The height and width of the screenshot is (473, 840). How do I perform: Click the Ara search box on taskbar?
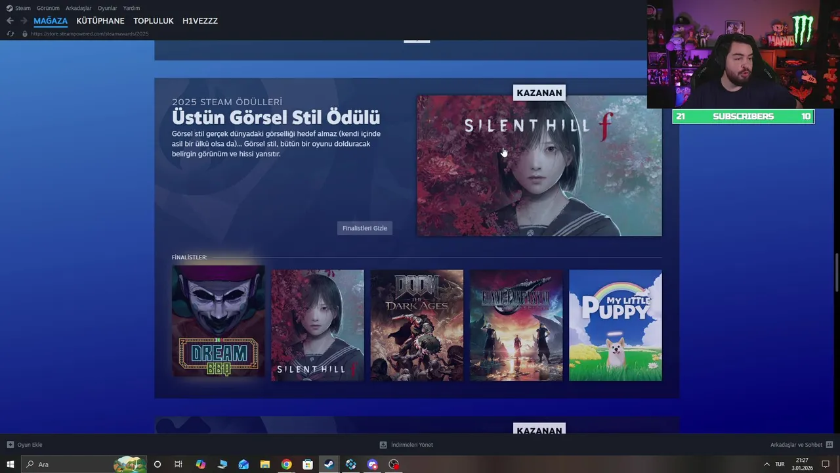[84, 464]
